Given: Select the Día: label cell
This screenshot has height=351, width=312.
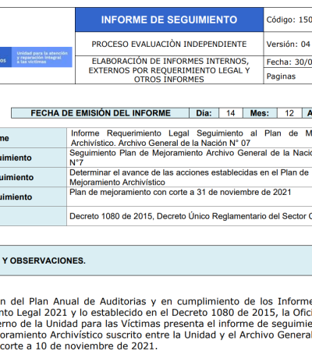Looking at the screenshot, I should pyautogui.click(x=204, y=113).
